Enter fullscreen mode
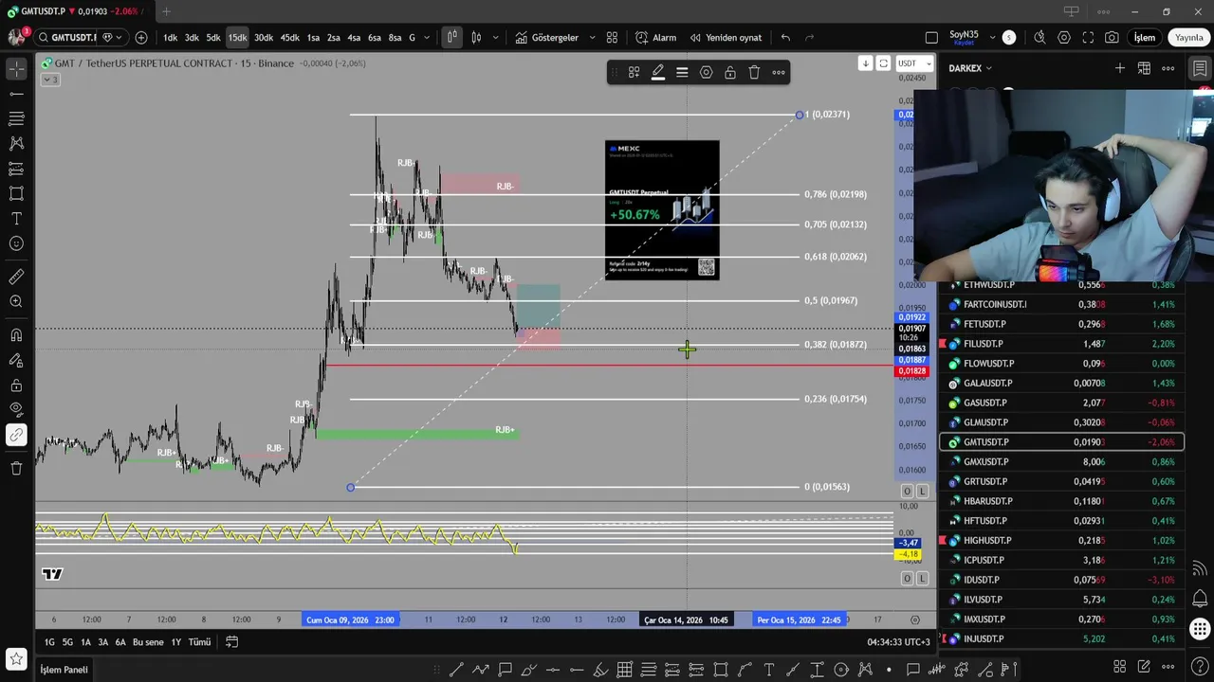 [x=1088, y=38]
